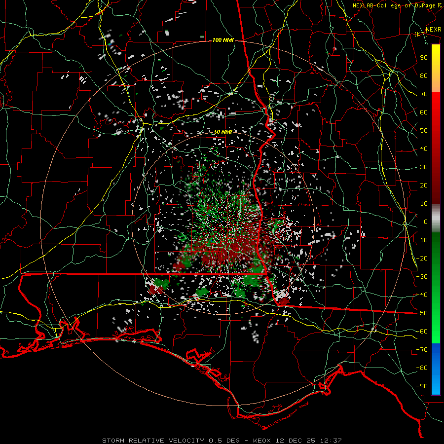The width and height of the screenshot is (444, 444).
Task: Click the "50 NMI" range ring label
Action: 223,132
